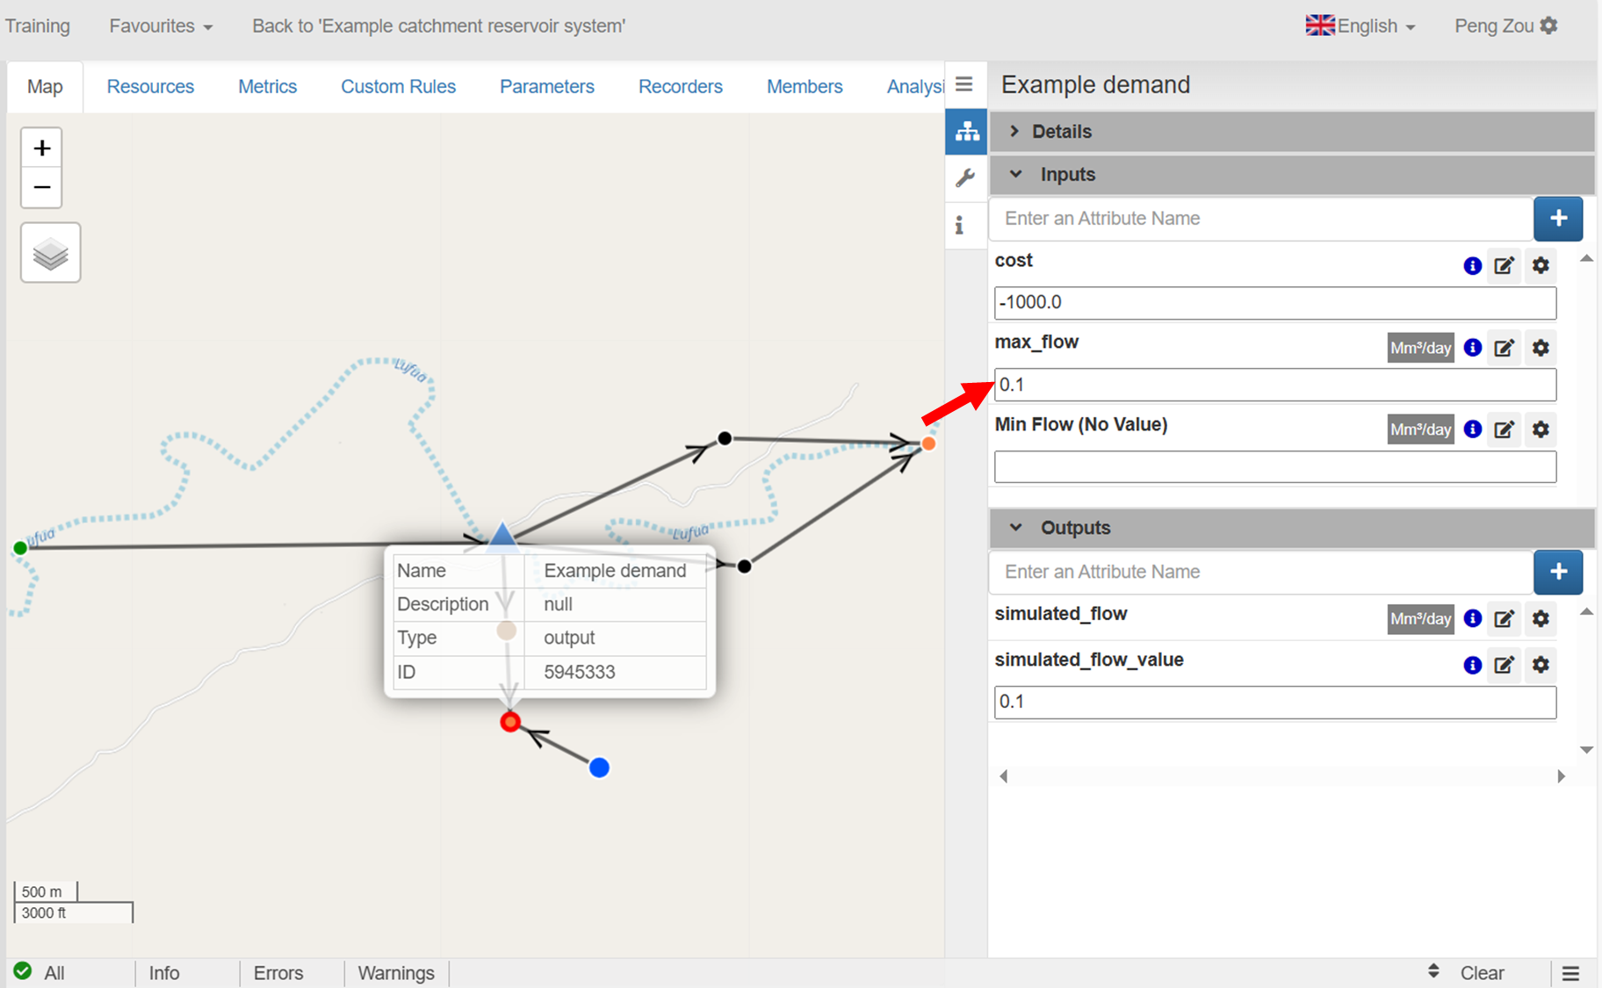This screenshot has height=988, width=1602.
Task: Click the map zoom out button
Action: tap(41, 187)
